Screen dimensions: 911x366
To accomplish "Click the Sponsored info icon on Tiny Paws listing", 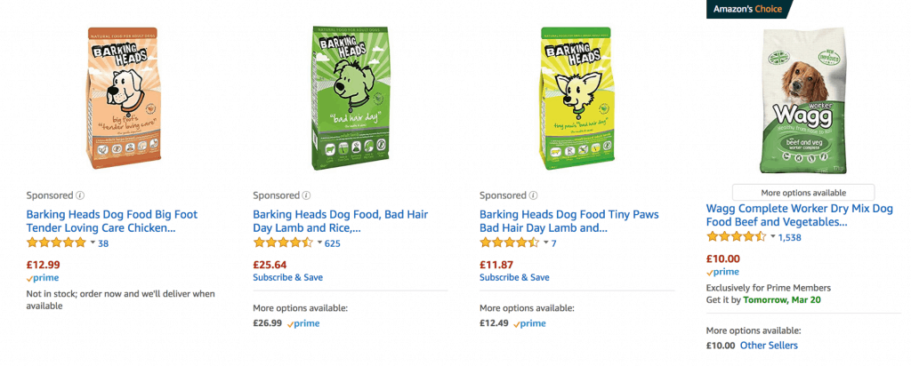I will tap(534, 195).
